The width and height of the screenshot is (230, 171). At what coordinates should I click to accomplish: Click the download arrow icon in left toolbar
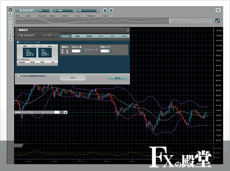(10, 39)
